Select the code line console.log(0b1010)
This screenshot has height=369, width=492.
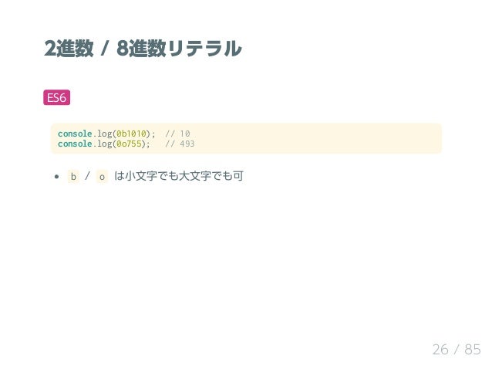tap(106, 134)
